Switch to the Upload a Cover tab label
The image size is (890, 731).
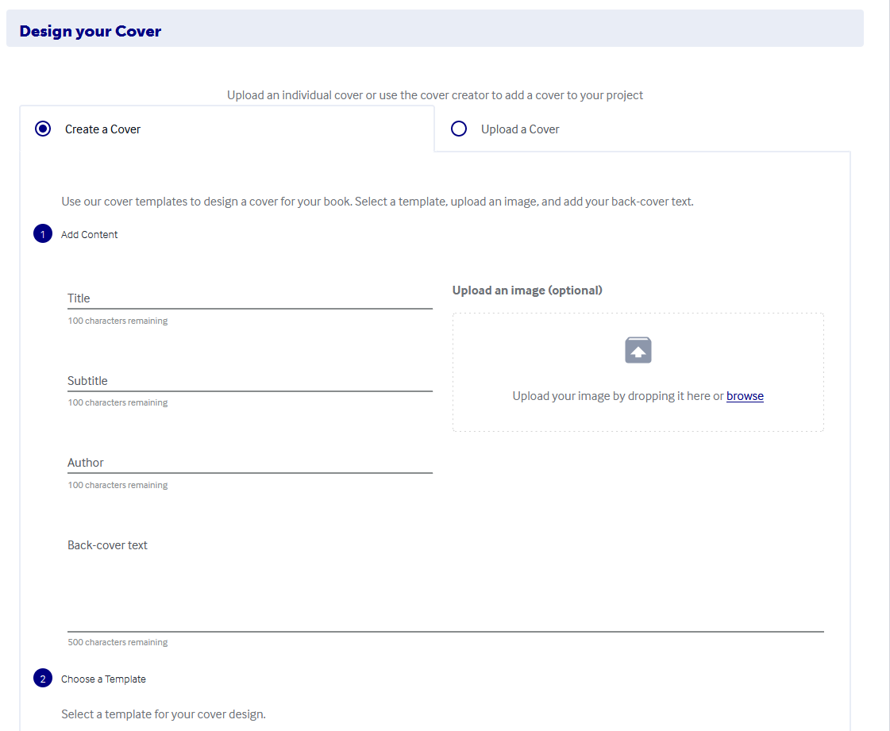tap(520, 129)
